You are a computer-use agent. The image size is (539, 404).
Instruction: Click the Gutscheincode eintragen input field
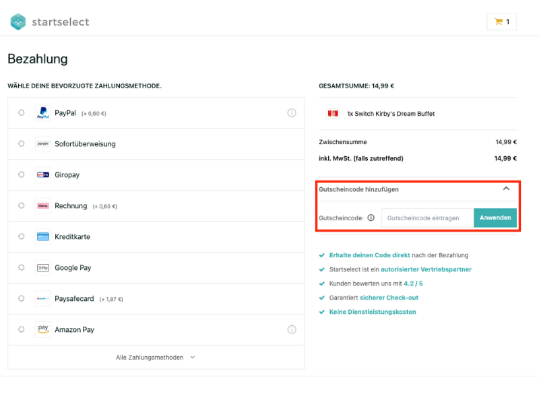pos(427,218)
